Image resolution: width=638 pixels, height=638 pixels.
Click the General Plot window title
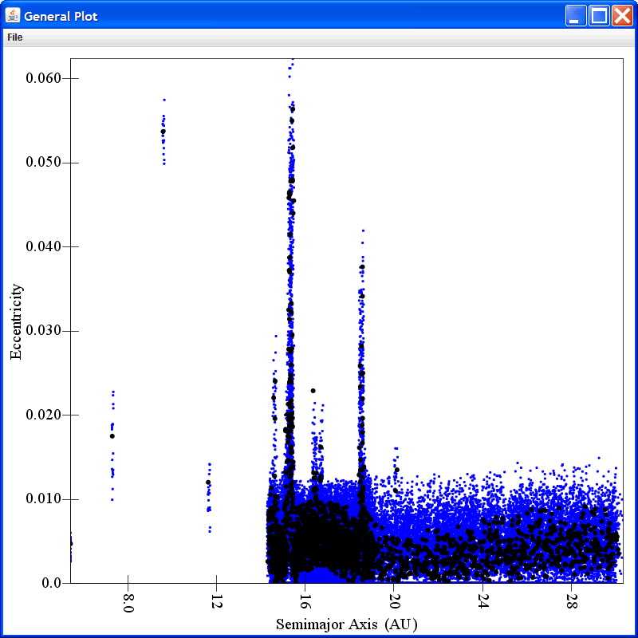coord(61,16)
